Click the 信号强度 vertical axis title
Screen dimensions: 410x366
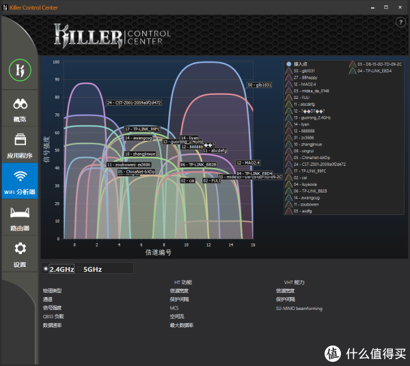pyautogui.click(x=46, y=149)
